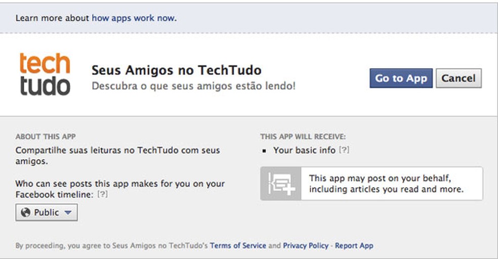This screenshot has width=498, height=259.
Task: Click the 'THIS APP WILL RECEIVE:' heading
Action: tap(303, 137)
